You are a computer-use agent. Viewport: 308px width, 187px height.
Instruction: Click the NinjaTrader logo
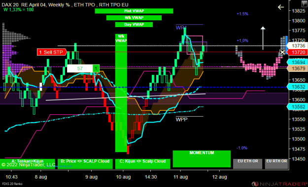pos(279,184)
